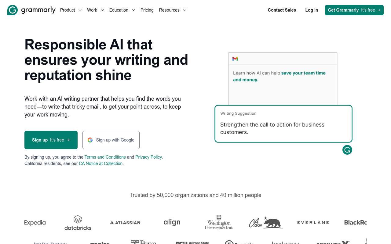Expand the Education dropdown chevron

[133, 10]
